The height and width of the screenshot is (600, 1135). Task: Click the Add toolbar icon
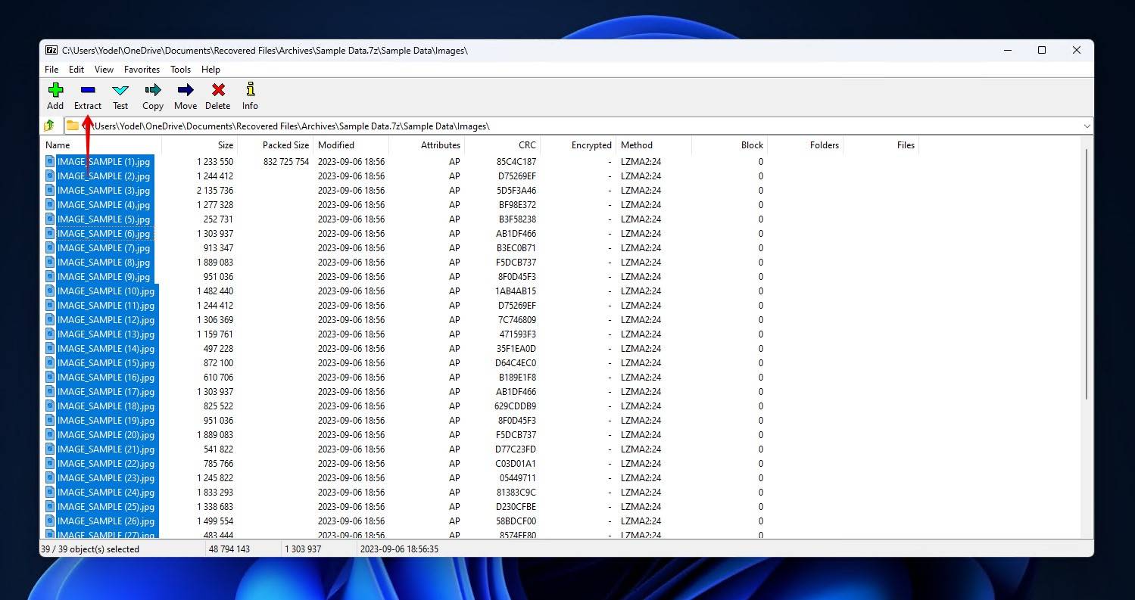(55, 91)
